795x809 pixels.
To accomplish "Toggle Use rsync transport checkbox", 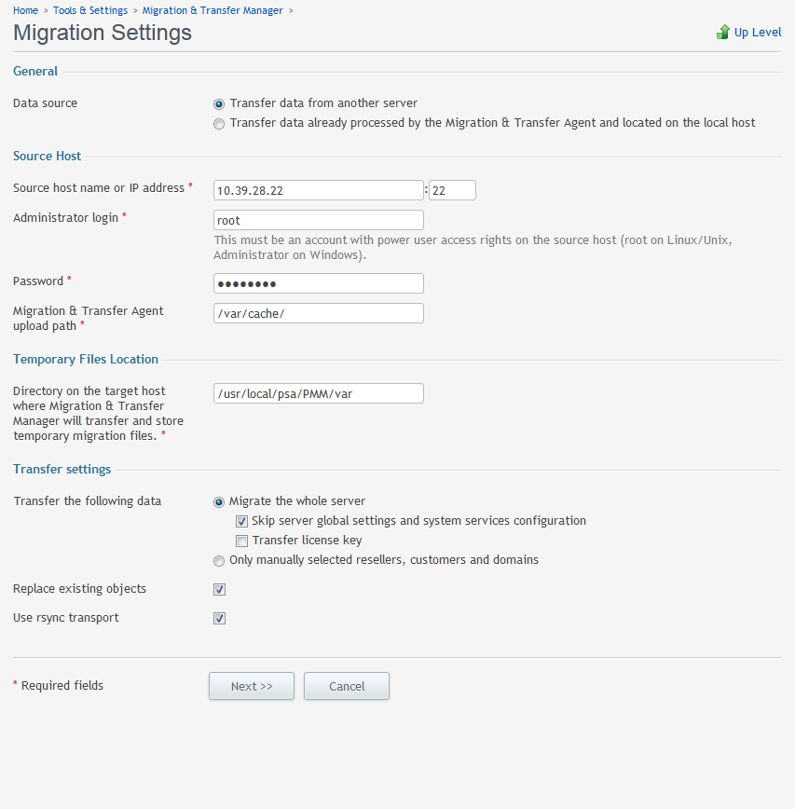I will click(x=219, y=618).
